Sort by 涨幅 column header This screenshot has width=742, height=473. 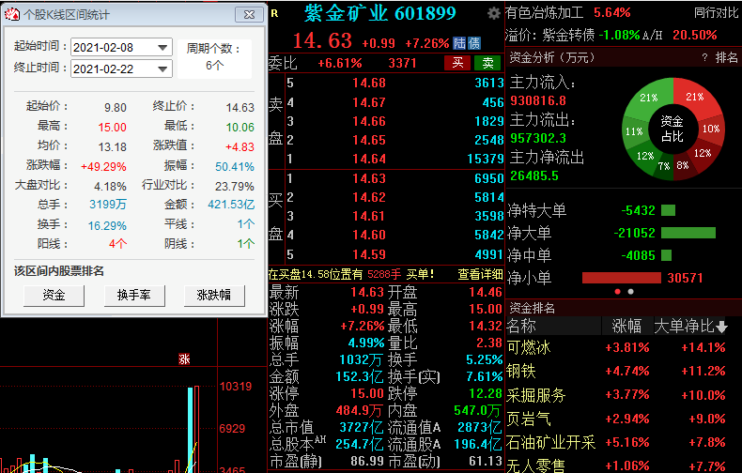click(x=626, y=327)
